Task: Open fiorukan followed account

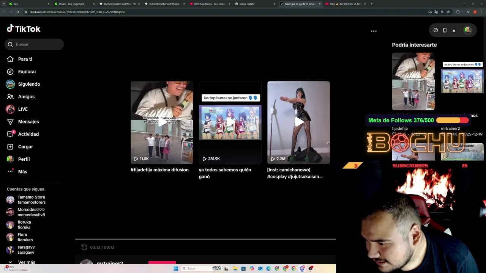Action: [x=25, y=237]
